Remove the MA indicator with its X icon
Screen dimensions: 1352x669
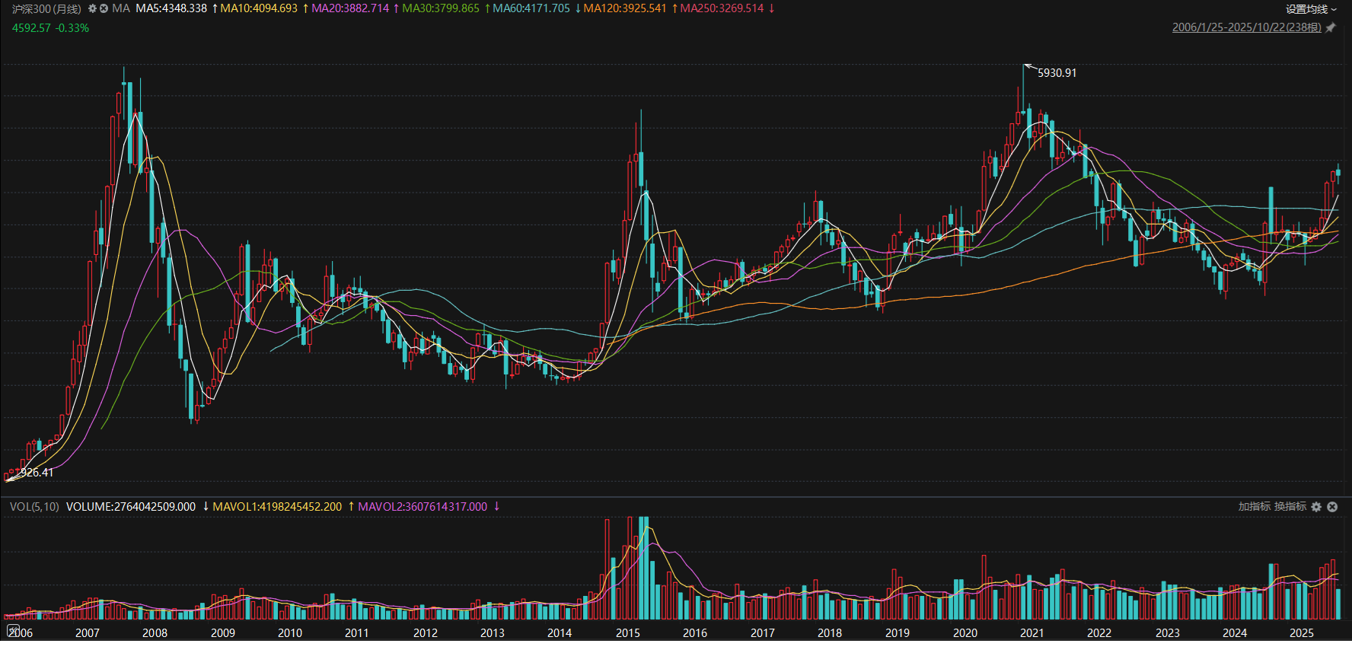pos(104,8)
